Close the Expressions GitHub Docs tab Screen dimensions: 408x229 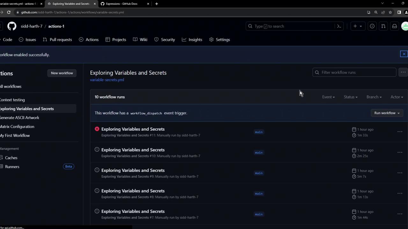[148, 4]
